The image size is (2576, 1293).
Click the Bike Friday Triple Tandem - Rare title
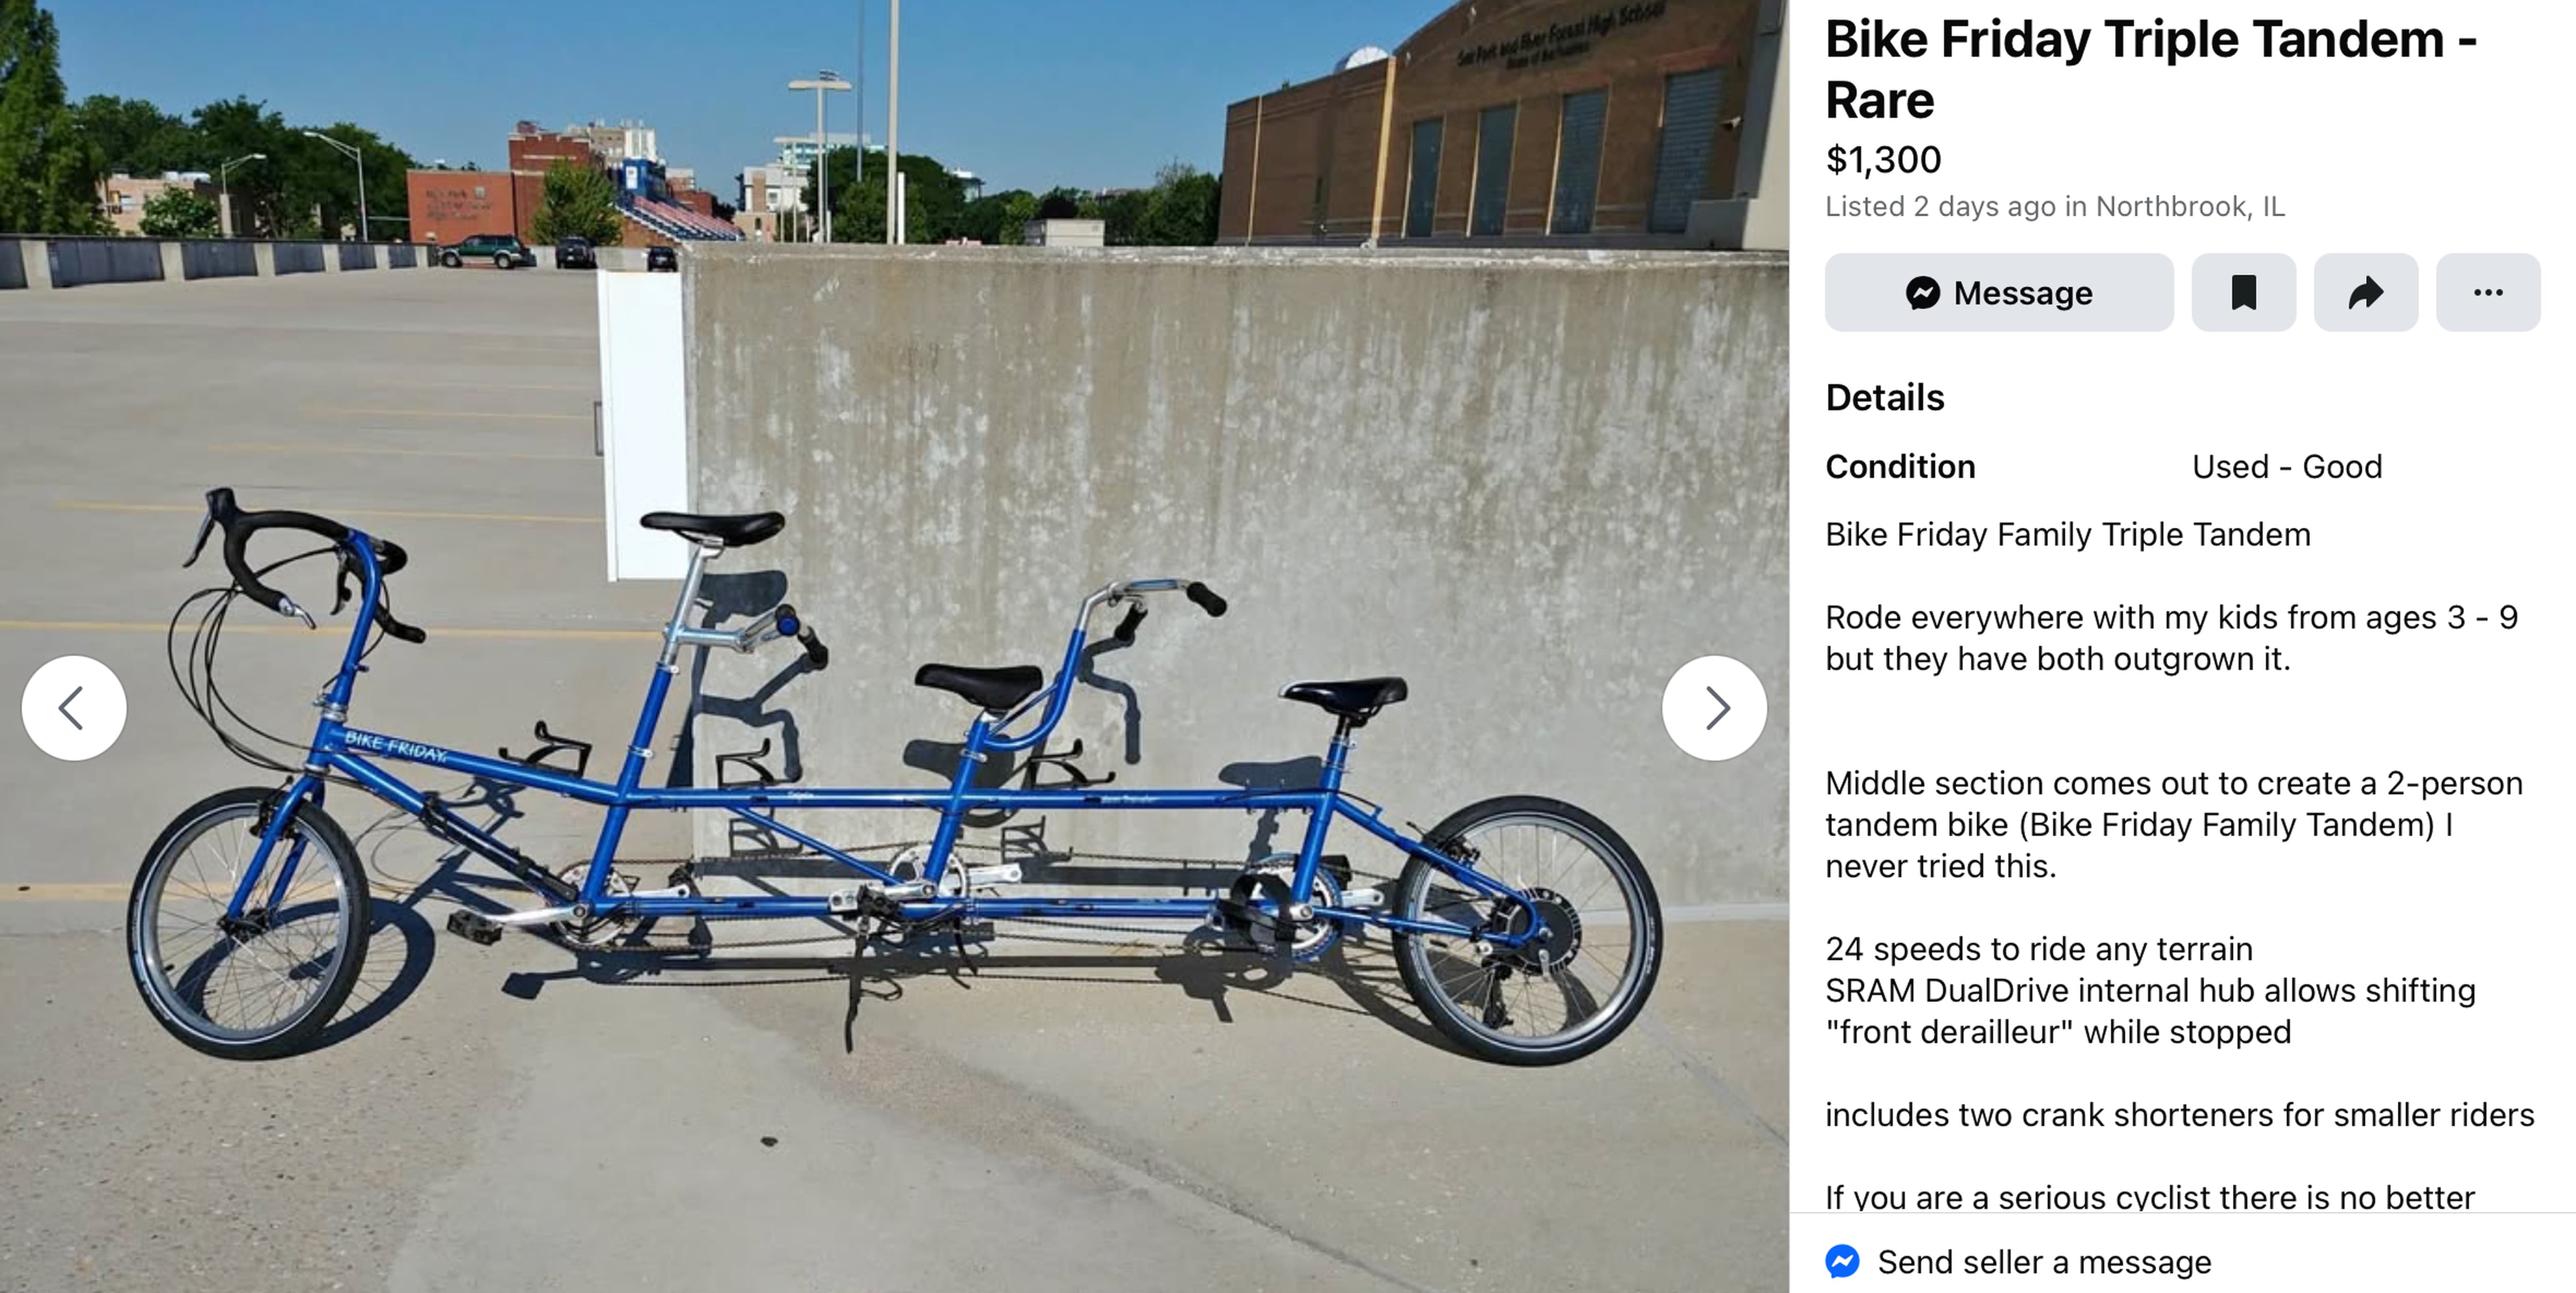[x=2151, y=69]
